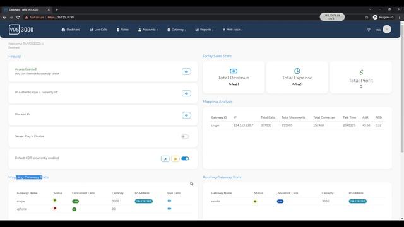Click the wrench button in Default CDR row

point(165,159)
